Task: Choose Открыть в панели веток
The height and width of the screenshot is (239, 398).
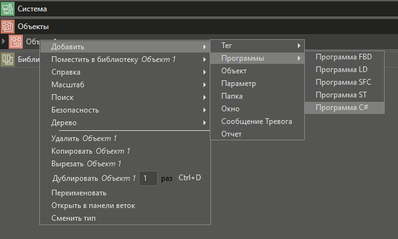Action: 125,205
